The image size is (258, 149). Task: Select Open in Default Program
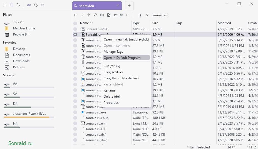coord(126,58)
